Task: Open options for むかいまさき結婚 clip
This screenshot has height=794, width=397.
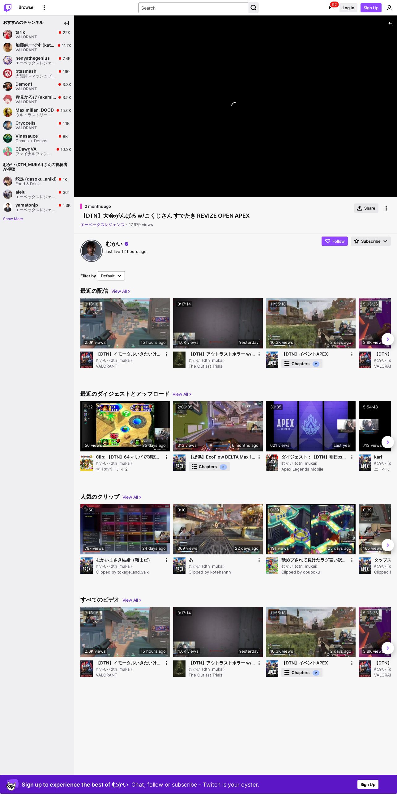Action: pos(166,560)
